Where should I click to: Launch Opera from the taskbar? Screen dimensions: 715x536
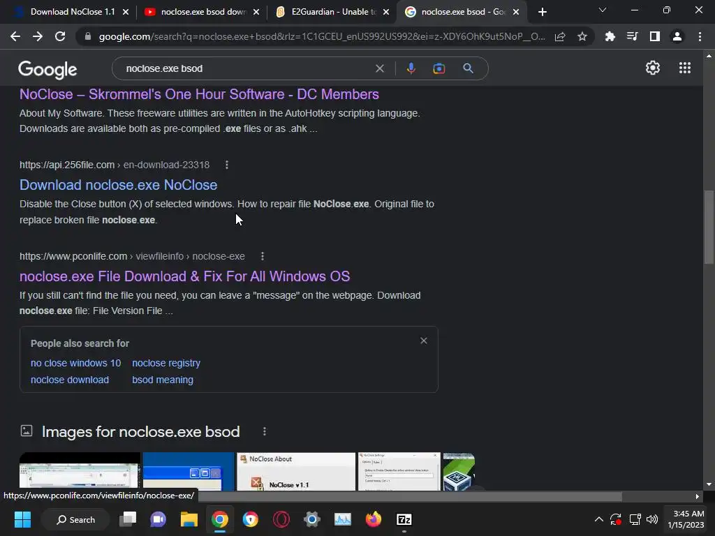281,519
